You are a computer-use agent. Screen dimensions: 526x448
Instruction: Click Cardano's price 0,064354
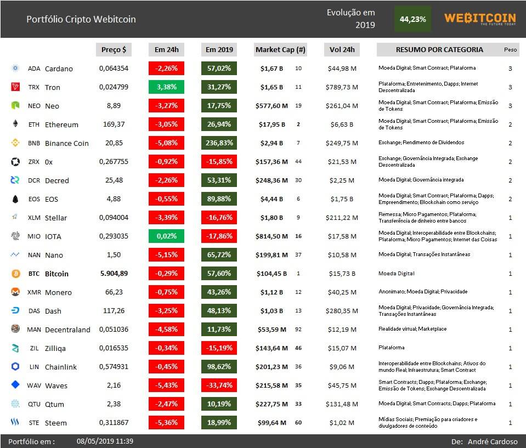point(114,69)
